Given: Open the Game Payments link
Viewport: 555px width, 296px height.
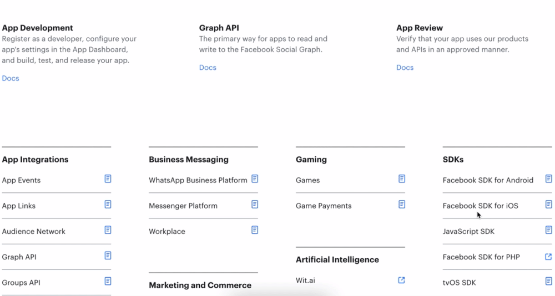Looking at the screenshot, I should 324,206.
